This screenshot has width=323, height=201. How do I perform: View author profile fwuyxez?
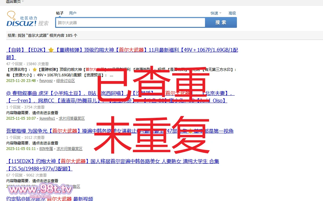click(46, 81)
